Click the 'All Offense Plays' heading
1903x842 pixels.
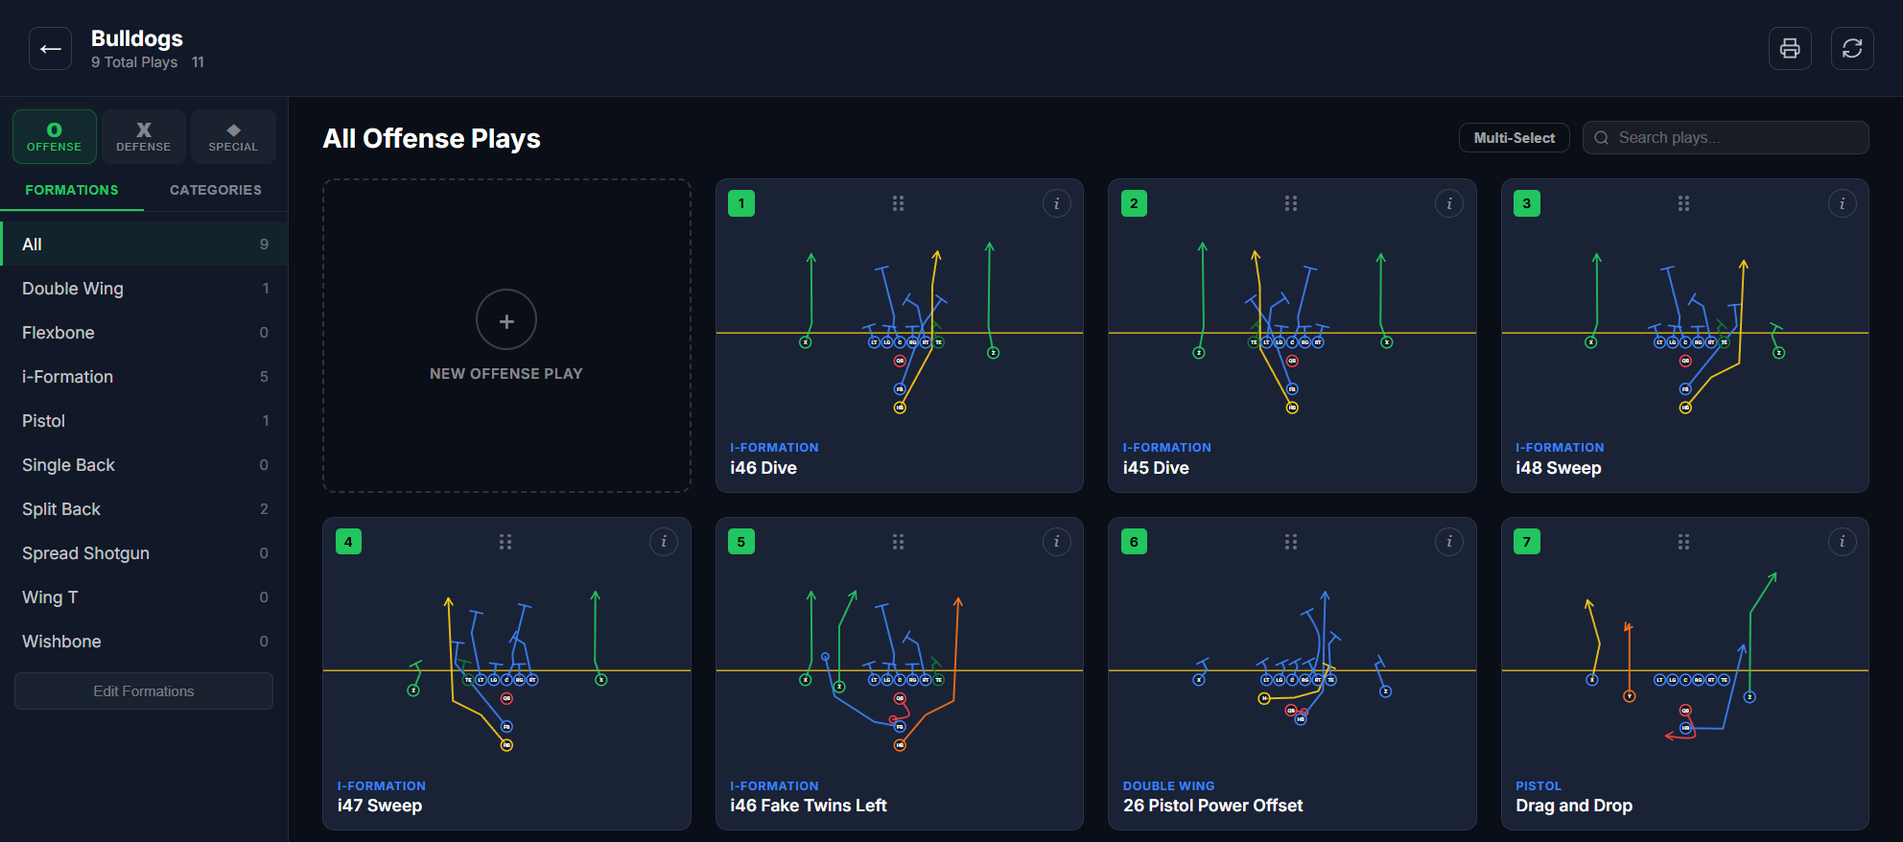click(x=432, y=139)
